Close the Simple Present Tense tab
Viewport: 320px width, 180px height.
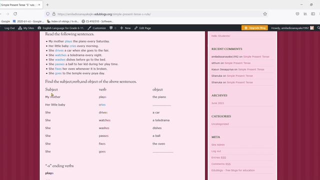point(39,4)
